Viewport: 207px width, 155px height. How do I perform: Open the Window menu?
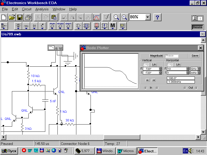[x=59, y=9]
